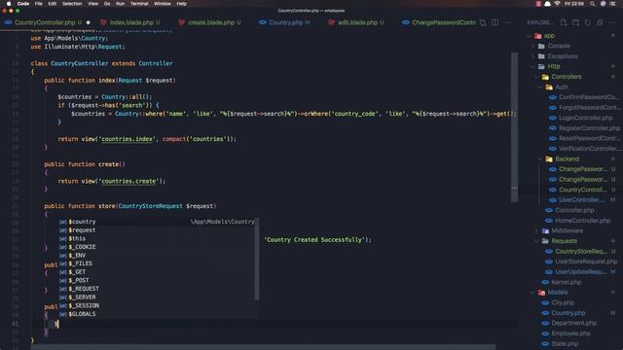Click New Folder icon in Explorer

pyautogui.click(x=575, y=22)
